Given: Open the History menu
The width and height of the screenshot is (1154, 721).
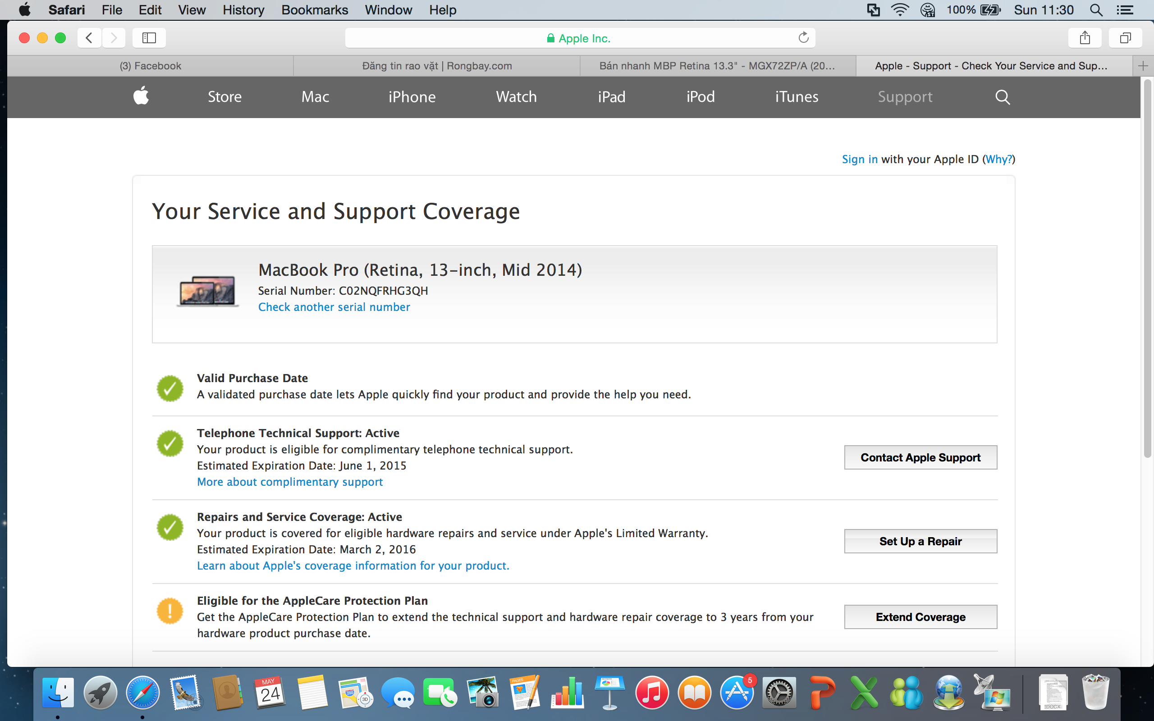Looking at the screenshot, I should pos(243,10).
